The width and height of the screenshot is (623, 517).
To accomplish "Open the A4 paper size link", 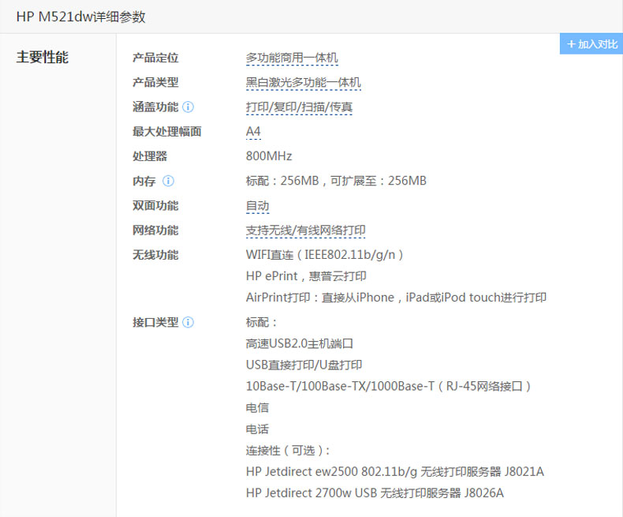I will [253, 131].
